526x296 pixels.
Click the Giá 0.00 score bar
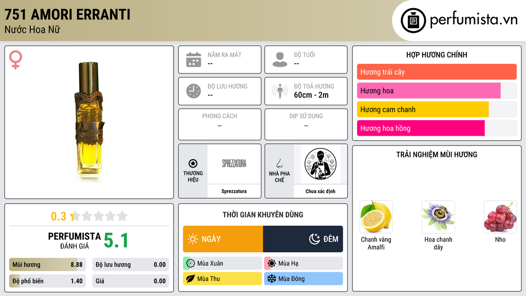[130, 281]
